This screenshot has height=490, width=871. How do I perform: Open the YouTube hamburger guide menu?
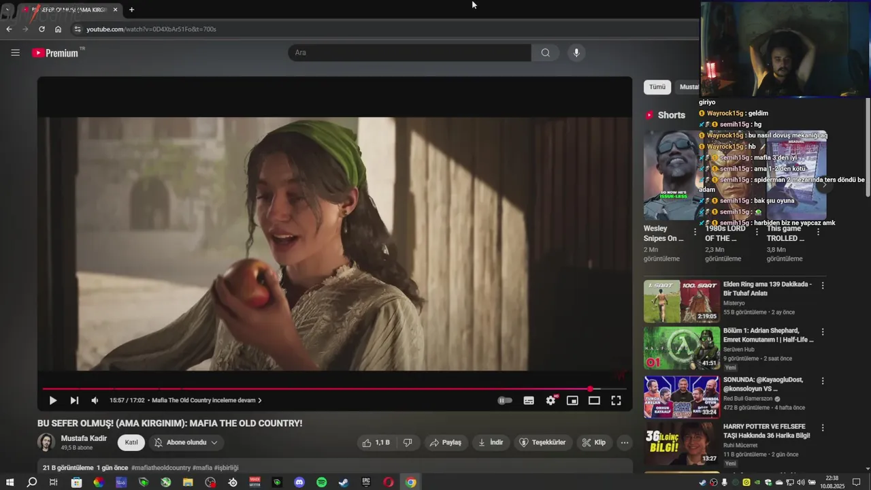(x=15, y=52)
